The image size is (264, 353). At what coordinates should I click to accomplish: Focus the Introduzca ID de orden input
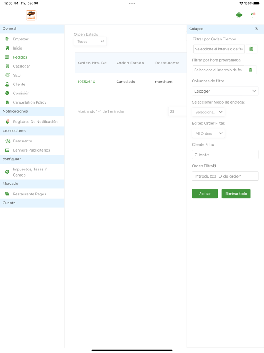pyautogui.click(x=225, y=176)
